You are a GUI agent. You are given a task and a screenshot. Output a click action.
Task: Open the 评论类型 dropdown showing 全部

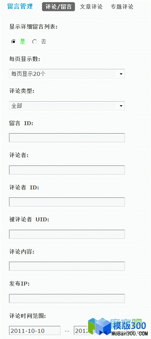pos(67,106)
